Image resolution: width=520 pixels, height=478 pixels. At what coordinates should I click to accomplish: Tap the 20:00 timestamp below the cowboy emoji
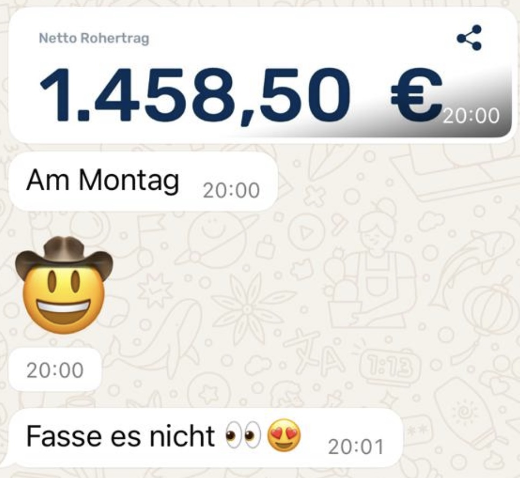[55, 370]
